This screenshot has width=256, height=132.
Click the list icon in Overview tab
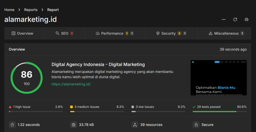[x=13, y=33]
